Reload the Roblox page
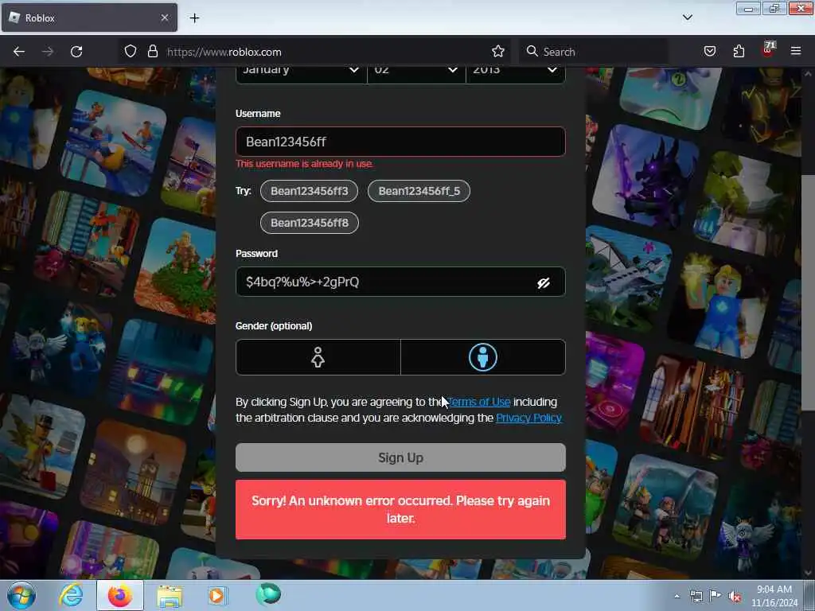This screenshot has width=815, height=611. (x=76, y=52)
